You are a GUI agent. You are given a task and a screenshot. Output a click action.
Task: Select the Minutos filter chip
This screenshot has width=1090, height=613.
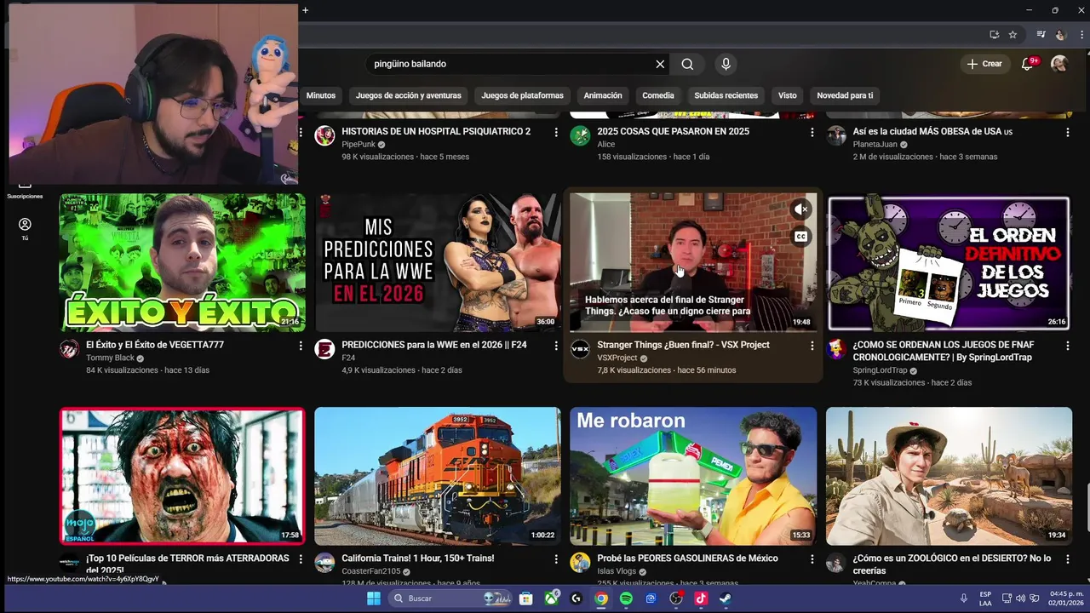click(321, 95)
